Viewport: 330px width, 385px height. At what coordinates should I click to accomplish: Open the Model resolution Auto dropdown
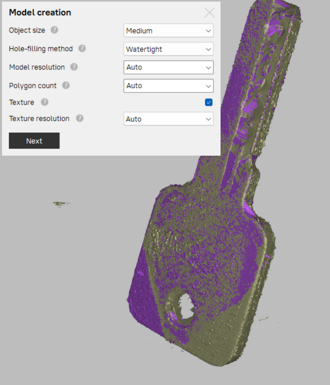click(168, 67)
